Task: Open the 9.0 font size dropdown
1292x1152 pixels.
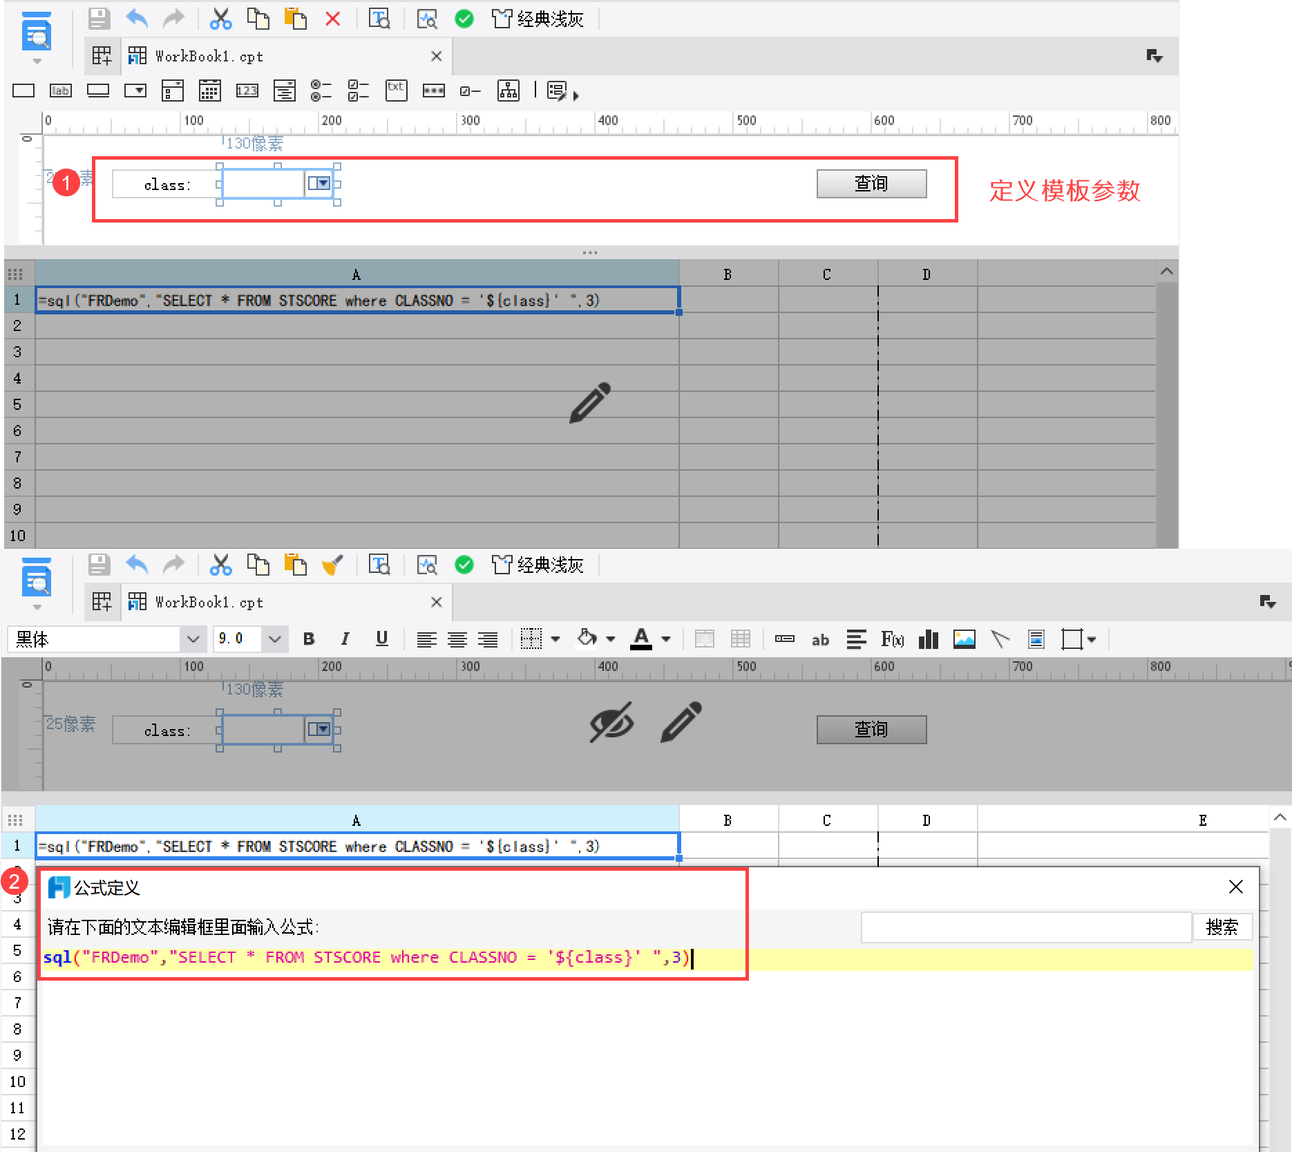Action: [274, 639]
